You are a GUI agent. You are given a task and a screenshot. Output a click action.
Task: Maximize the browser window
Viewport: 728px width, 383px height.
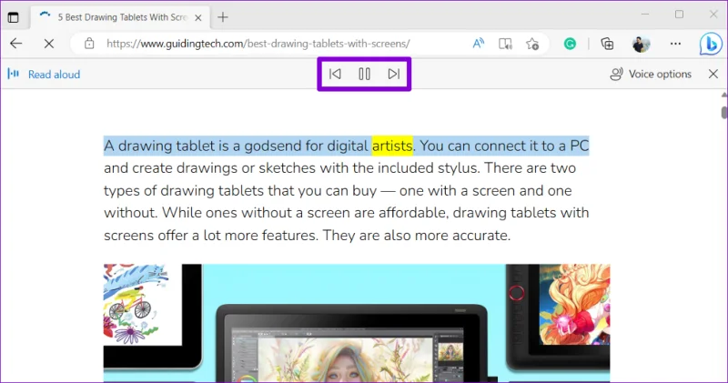pyautogui.click(x=679, y=15)
